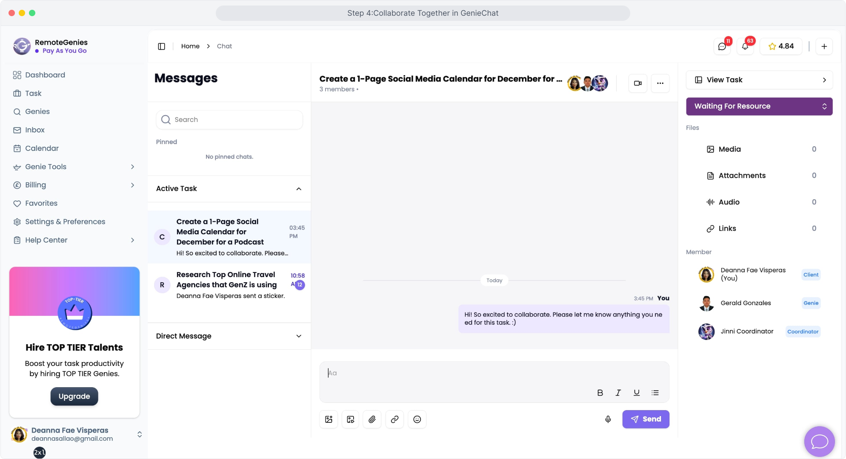The height and width of the screenshot is (459, 846).
Task: Go to Dashboard in sidebar
Action: point(45,75)
